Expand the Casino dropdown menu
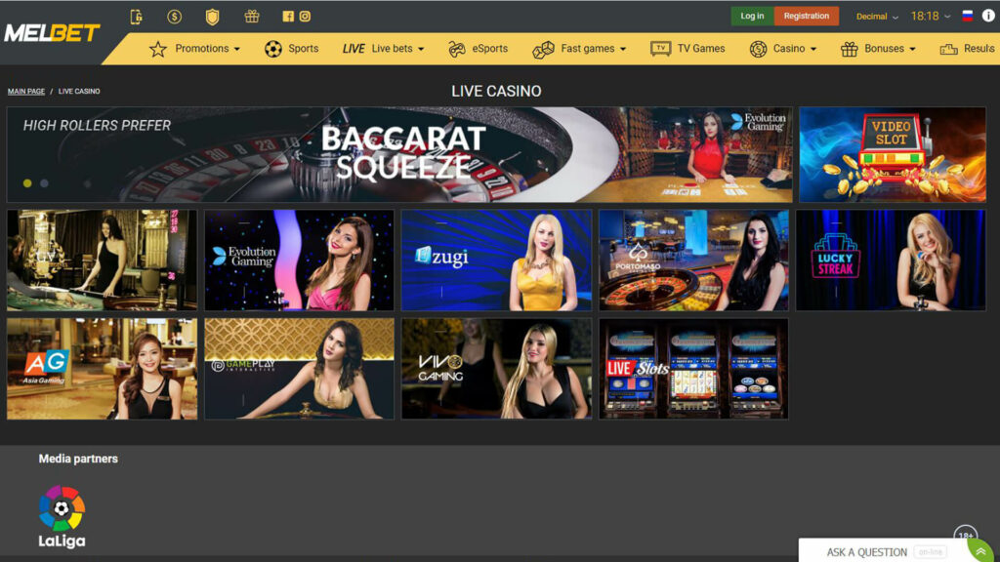 click(x=795, y=49)
